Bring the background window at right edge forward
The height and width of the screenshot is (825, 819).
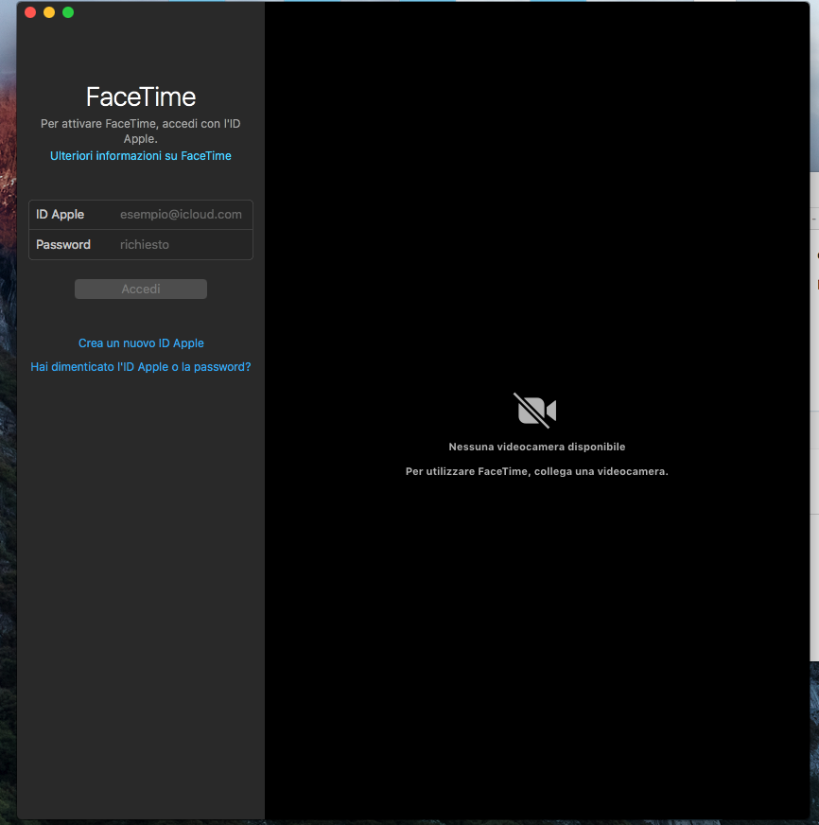[x=814, y=378]
